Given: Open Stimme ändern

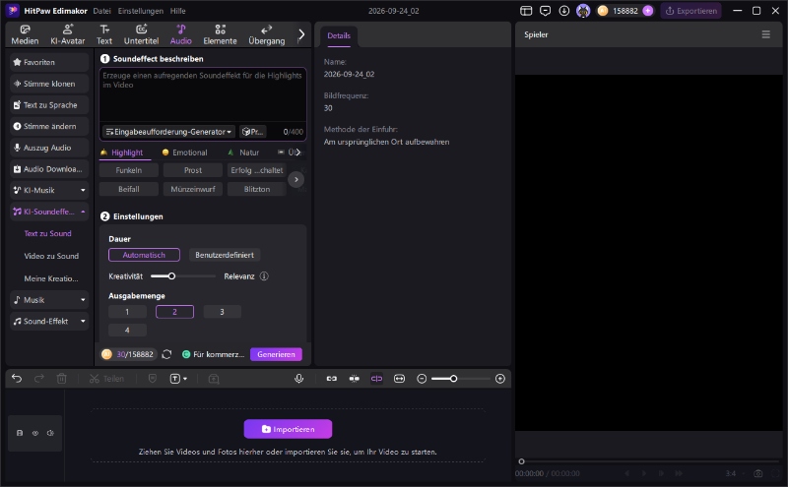Looking at the screenshot, I should point(49,126).
